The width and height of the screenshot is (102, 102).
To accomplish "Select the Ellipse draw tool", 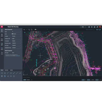I will pyautogui.click(x=11, y=76).
